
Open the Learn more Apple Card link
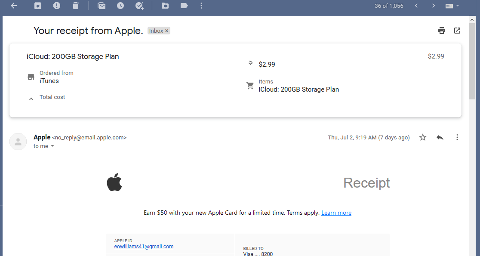pos(336,213)
